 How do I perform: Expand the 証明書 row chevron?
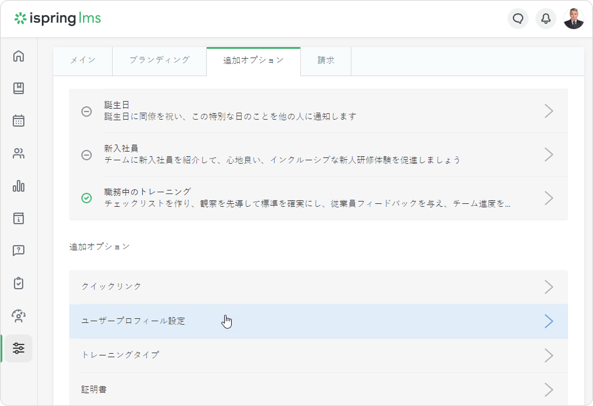coord(548,389)
